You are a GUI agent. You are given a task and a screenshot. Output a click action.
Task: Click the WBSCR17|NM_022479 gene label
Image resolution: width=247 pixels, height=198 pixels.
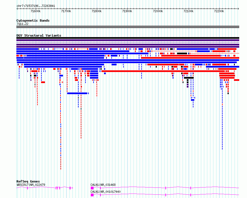[31, 185]
